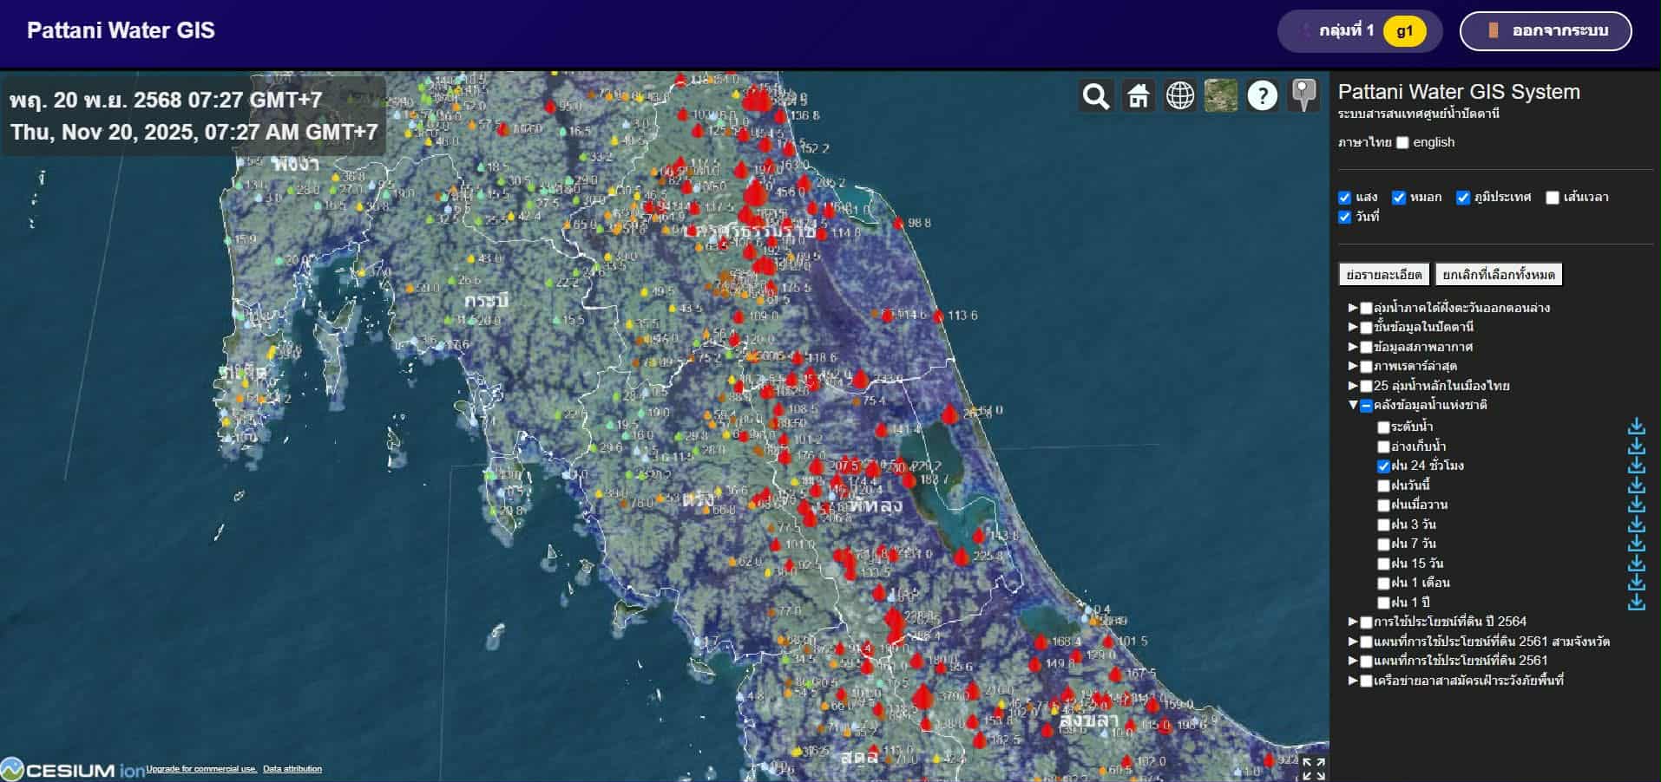This screenshot has height=782, width=1661.
Task: Expand the ข้อมูลสภาพอากาศ tree node
Action: tap(1353, 347)
